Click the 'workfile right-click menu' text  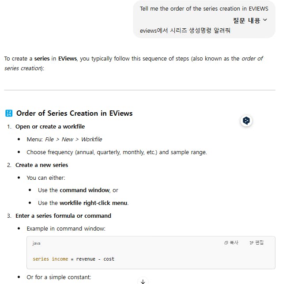tap(94, 203)
